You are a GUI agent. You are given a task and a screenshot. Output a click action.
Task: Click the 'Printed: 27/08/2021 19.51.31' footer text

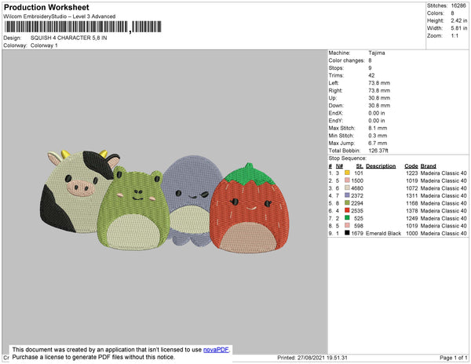[x=312, y=358]
